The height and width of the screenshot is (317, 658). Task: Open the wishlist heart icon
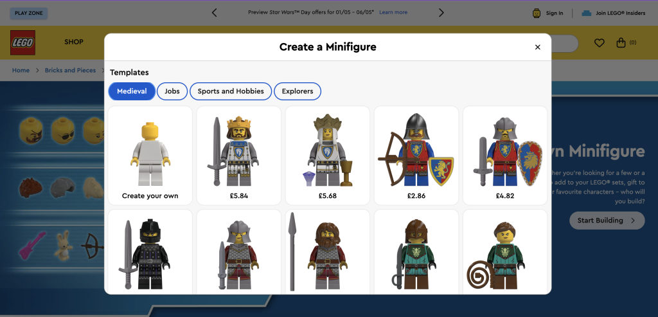tap(600, 43)
